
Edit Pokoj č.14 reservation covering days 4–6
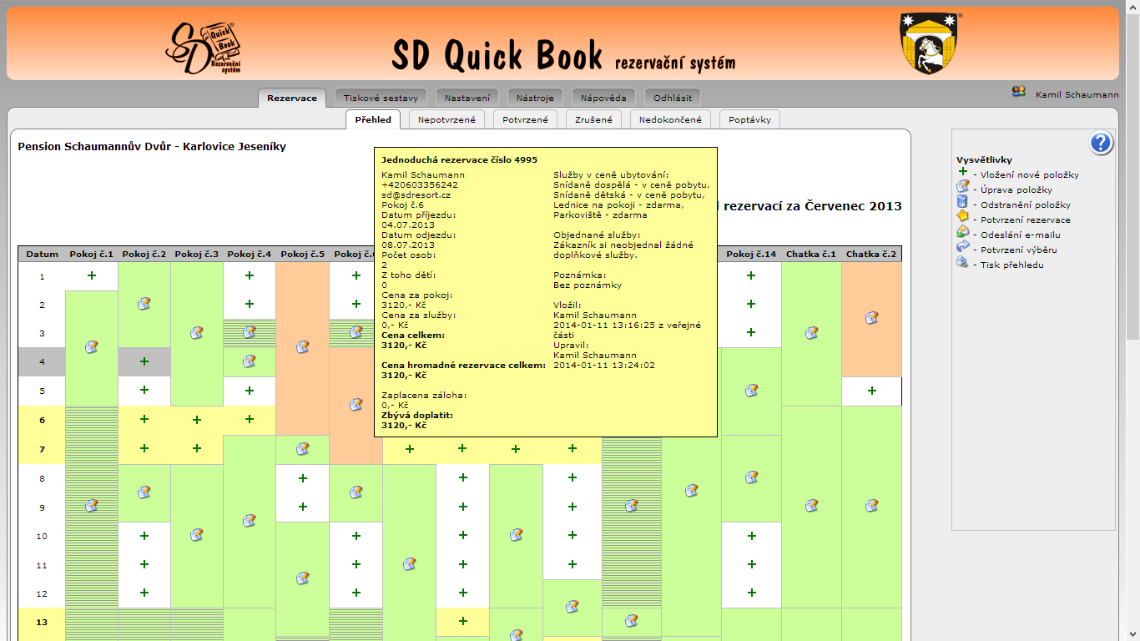(x=751, y=390)
